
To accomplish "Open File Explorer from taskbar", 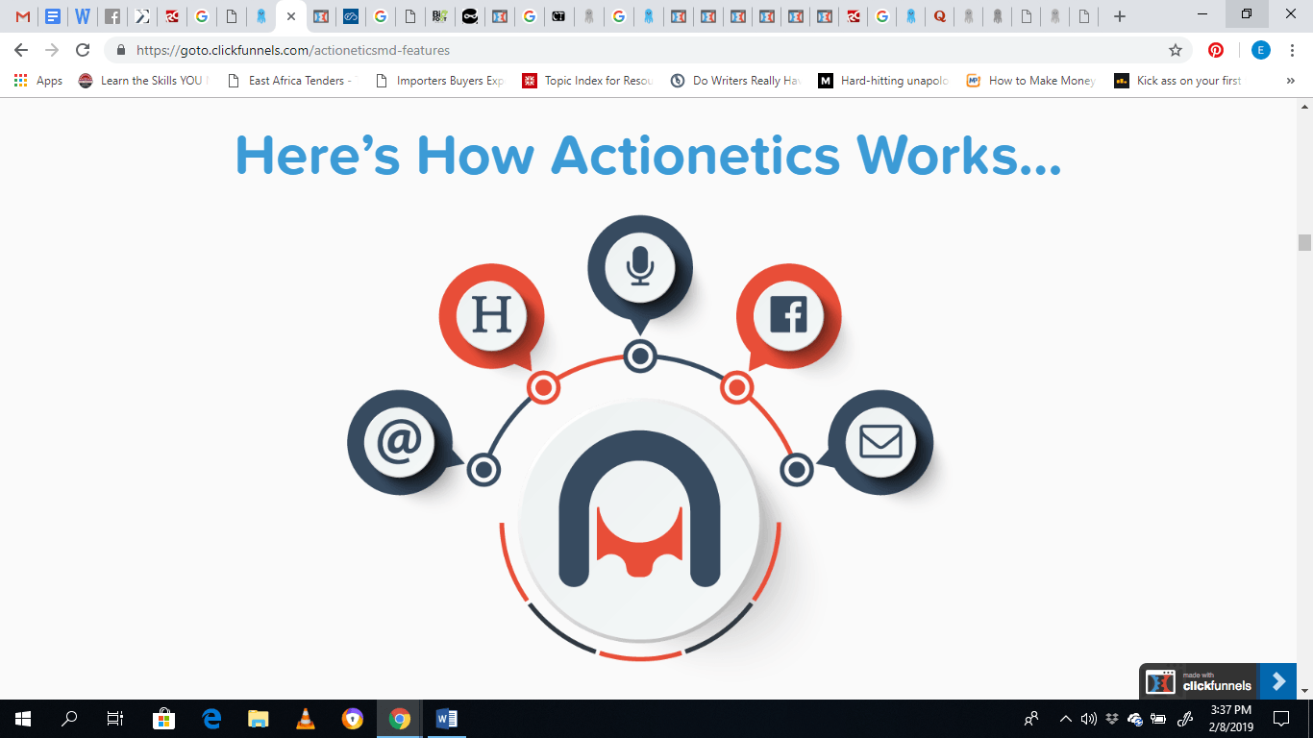I will (259, 719).
